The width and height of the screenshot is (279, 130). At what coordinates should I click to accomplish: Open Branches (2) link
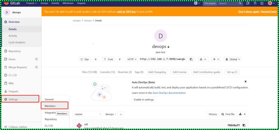tap(125, 72)
